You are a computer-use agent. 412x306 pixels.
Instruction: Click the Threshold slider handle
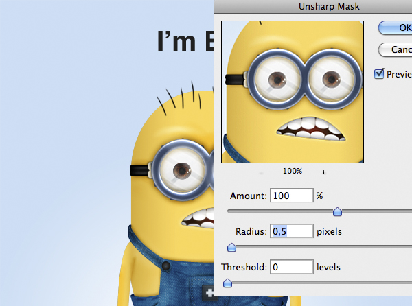227,283
